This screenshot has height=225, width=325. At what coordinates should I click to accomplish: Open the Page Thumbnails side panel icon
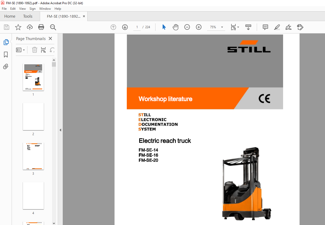[x=6, y=42]
